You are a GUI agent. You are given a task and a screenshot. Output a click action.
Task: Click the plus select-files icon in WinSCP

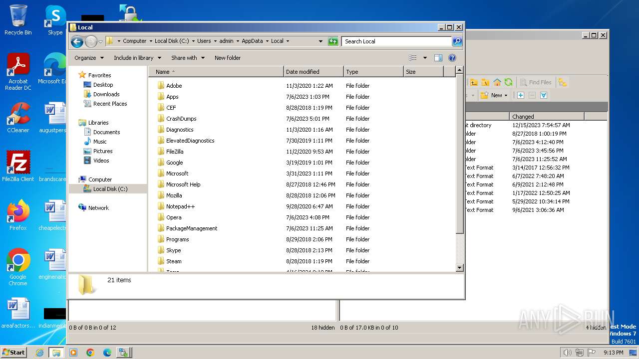(x=520, y=95)
